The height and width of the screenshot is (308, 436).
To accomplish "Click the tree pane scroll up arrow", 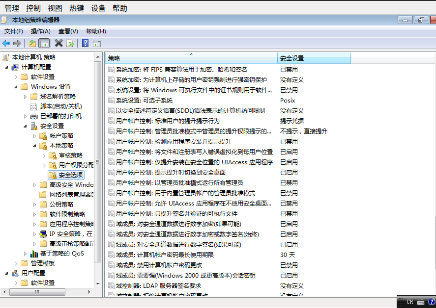I will [98, 57].
